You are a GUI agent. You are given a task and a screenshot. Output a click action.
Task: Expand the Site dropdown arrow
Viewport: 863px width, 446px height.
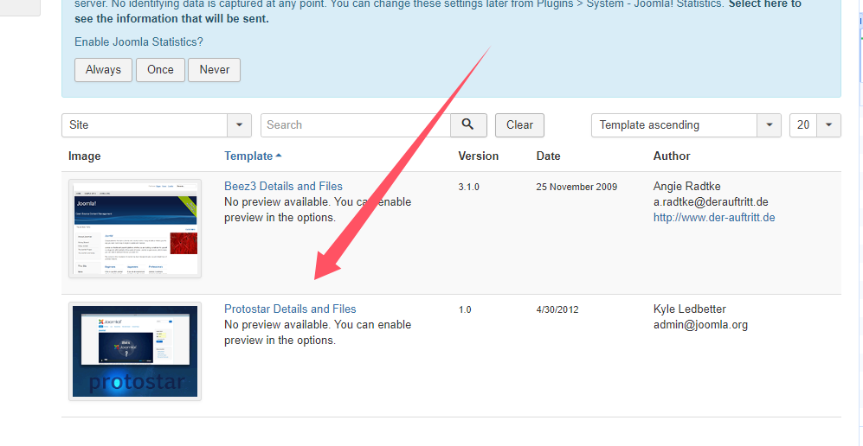pyautogui.click(x=240, y=125)
